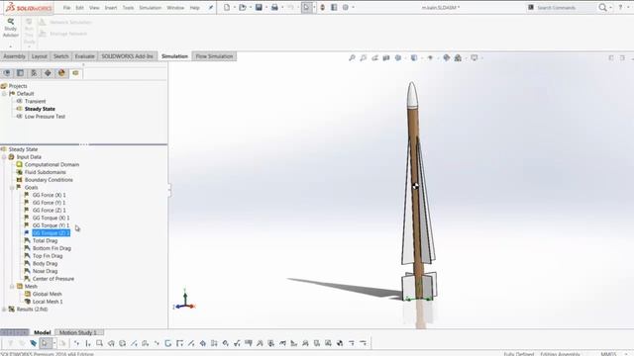
Task: Open the Simulation menu
Action: (150, 8)
